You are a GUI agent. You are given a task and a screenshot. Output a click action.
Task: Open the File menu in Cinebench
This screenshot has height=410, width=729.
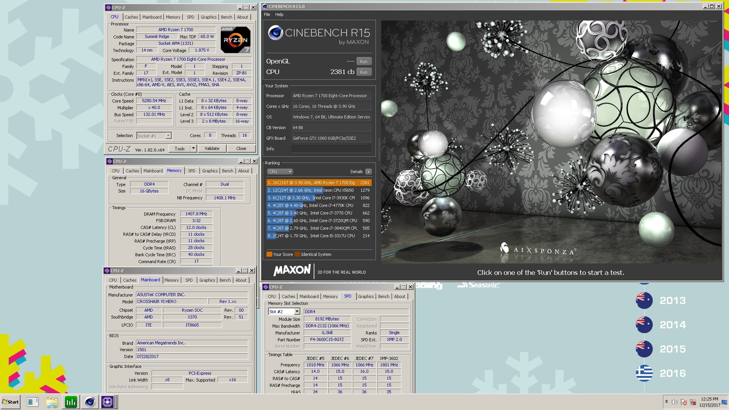(x=267, y=14)
